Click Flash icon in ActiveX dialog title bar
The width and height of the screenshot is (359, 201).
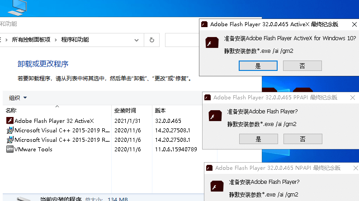point(204,24)
